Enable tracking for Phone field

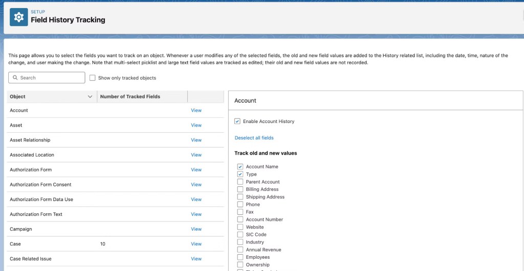click(240, 204)
